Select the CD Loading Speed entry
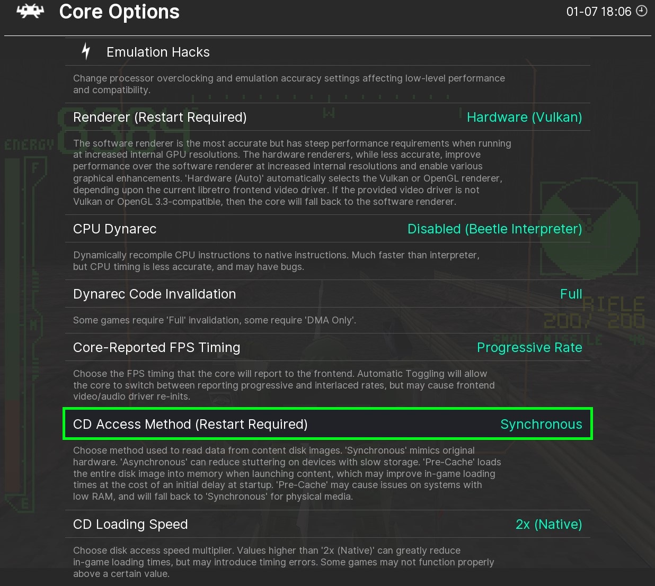This screenshot has width=655, height=586. (130, 524)
